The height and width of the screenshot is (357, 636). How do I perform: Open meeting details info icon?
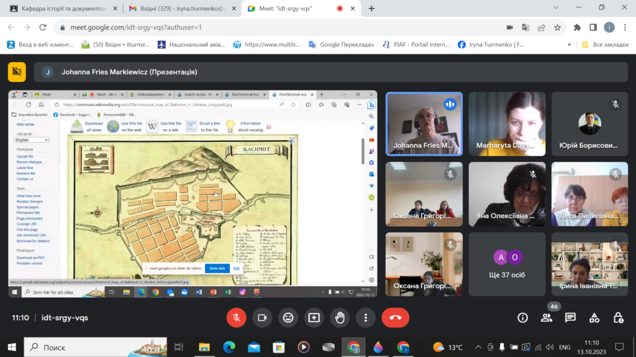[522, 317]
